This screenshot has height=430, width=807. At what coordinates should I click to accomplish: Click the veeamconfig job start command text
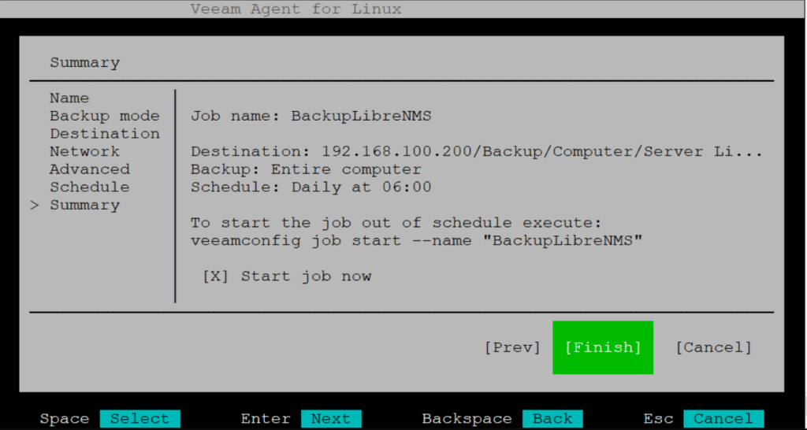(416, 241)
